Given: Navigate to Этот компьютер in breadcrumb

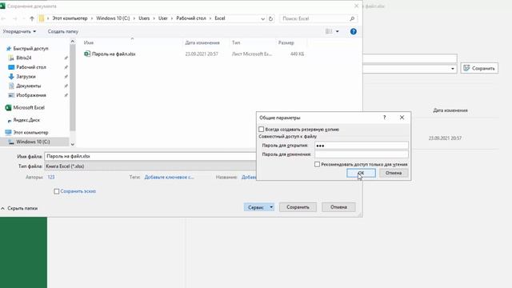Looking at the screenshot, I should tap(70, 18).
